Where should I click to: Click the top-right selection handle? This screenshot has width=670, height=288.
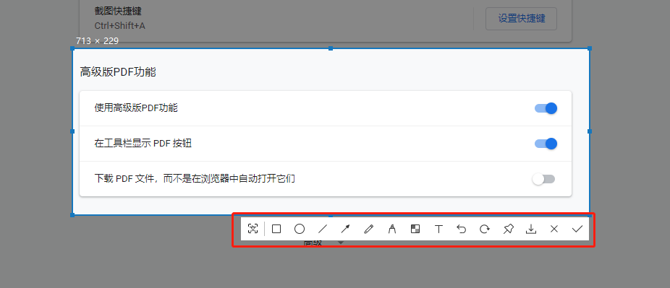tap(590, 48)
